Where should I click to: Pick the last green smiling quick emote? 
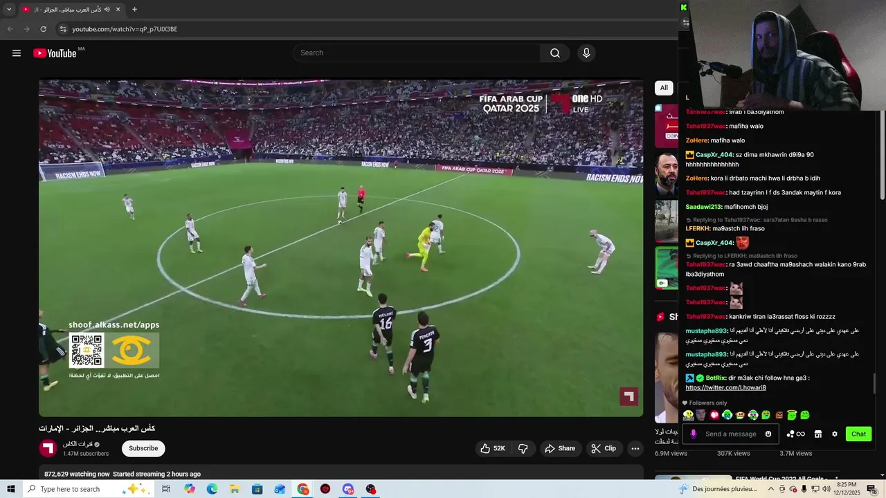[x=805, y=415]
